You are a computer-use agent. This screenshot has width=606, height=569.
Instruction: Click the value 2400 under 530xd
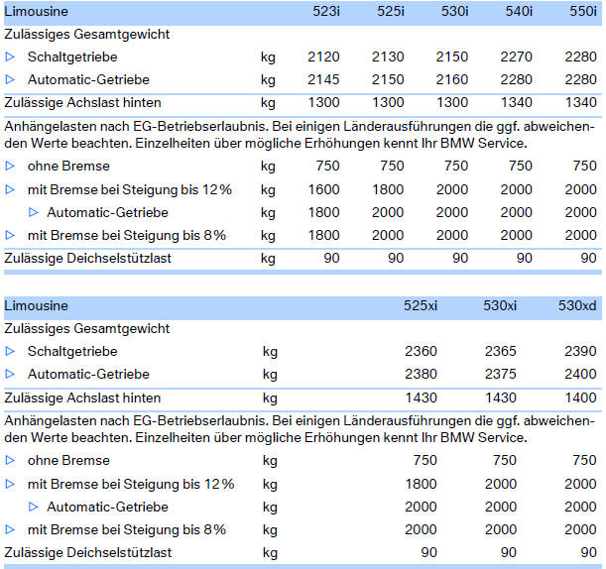[580, 375]
